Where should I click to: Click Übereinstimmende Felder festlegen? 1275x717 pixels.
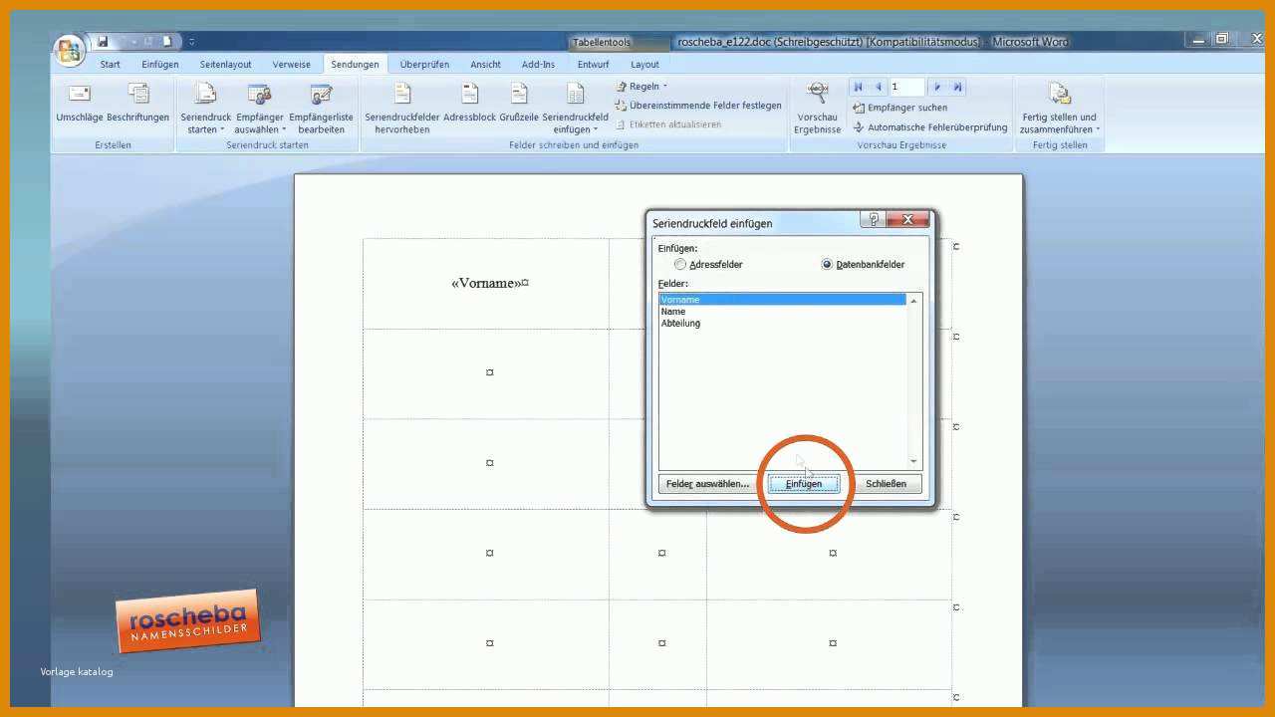[x=698, y=106]
